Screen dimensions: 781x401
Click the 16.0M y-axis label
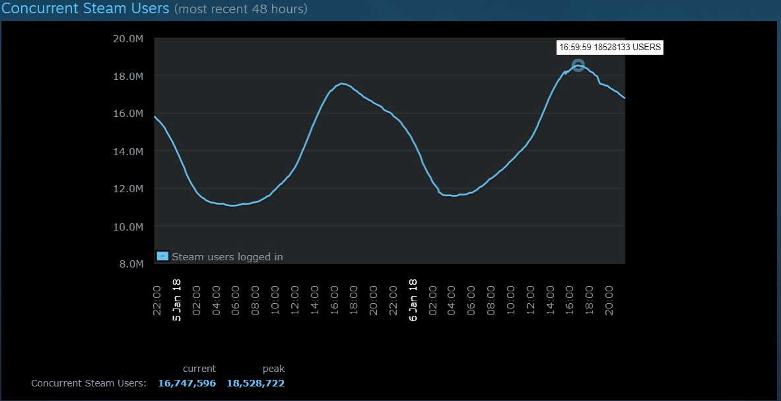pos(128,114)
